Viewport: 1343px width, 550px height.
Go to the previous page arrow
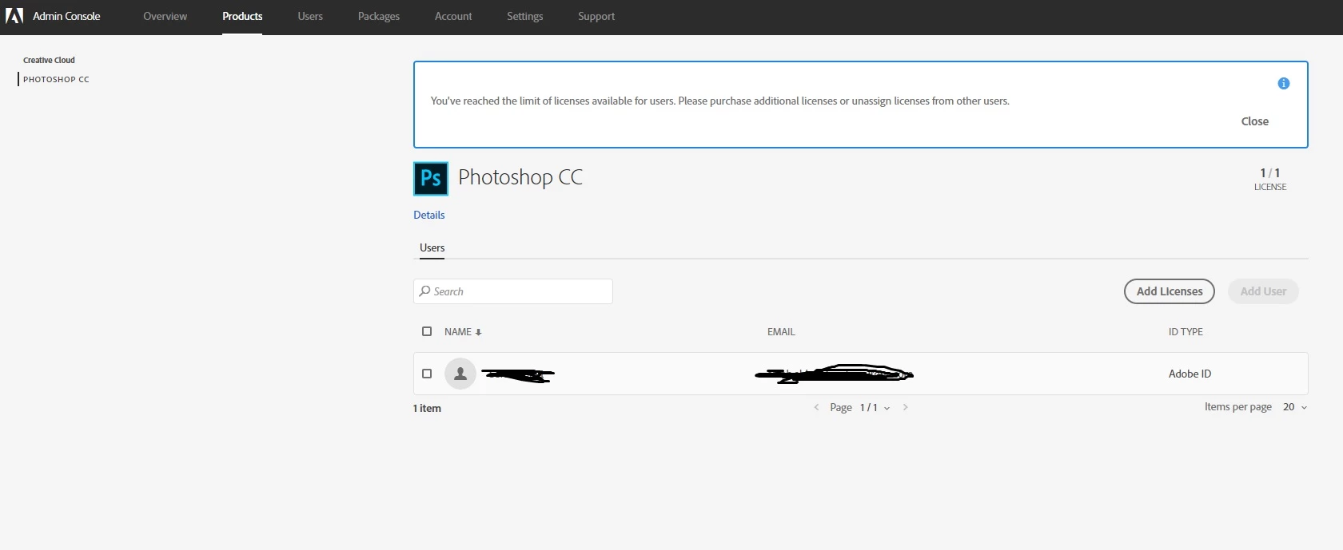(x=816, y=407)
